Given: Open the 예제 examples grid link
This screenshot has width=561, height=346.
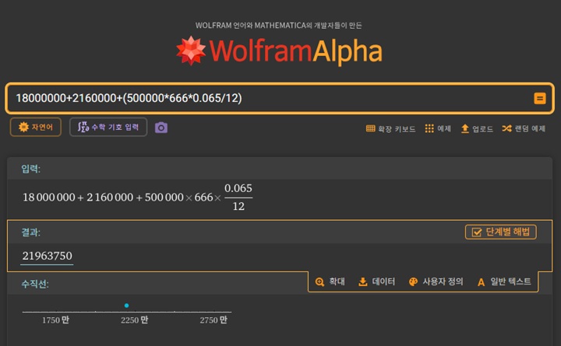Looking at the screenshot, I should 438,128.
